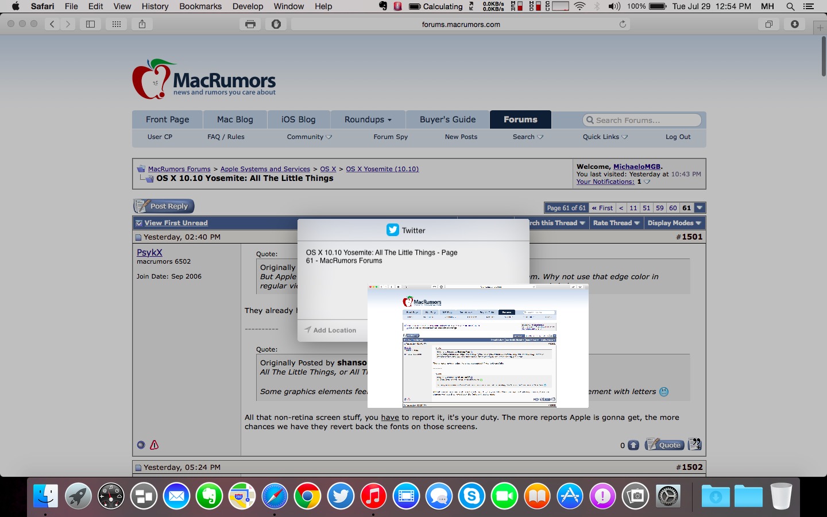The width and height of the screenshot is (827, 517).
Task: Open View First Unread link
Action: coord(176,223)
